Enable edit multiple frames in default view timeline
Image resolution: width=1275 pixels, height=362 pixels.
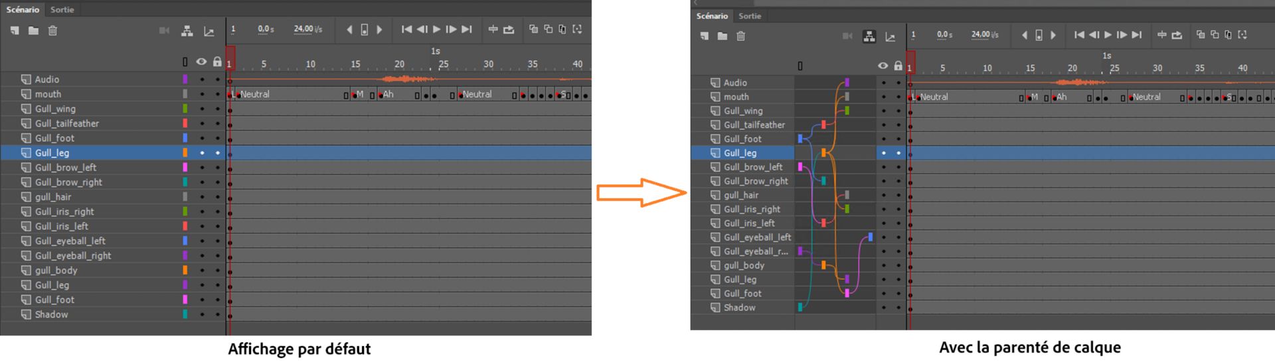[562, 29]
